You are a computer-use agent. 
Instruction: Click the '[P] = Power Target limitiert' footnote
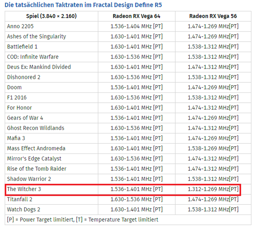click(41, 219)
